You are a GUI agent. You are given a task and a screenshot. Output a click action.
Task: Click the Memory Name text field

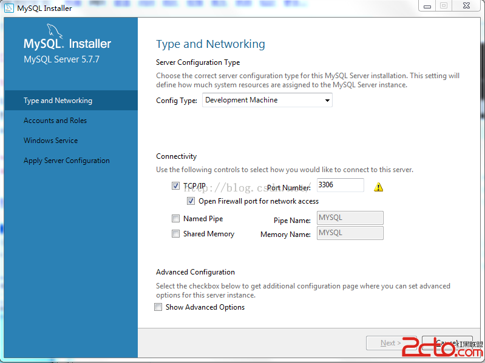(350, 233)
